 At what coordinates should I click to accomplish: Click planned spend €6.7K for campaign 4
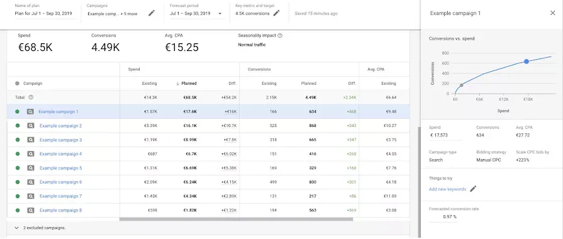point(191,154)
